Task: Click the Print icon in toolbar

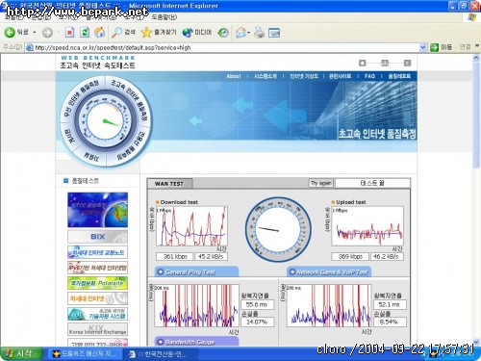Action: click(259, 32)
